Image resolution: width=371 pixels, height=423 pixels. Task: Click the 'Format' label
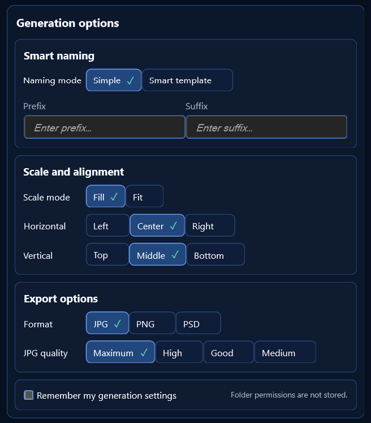tap(38, 324)
